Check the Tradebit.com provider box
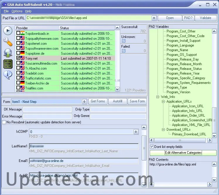Viewport: 219px width, 195px height. (18, 73)
